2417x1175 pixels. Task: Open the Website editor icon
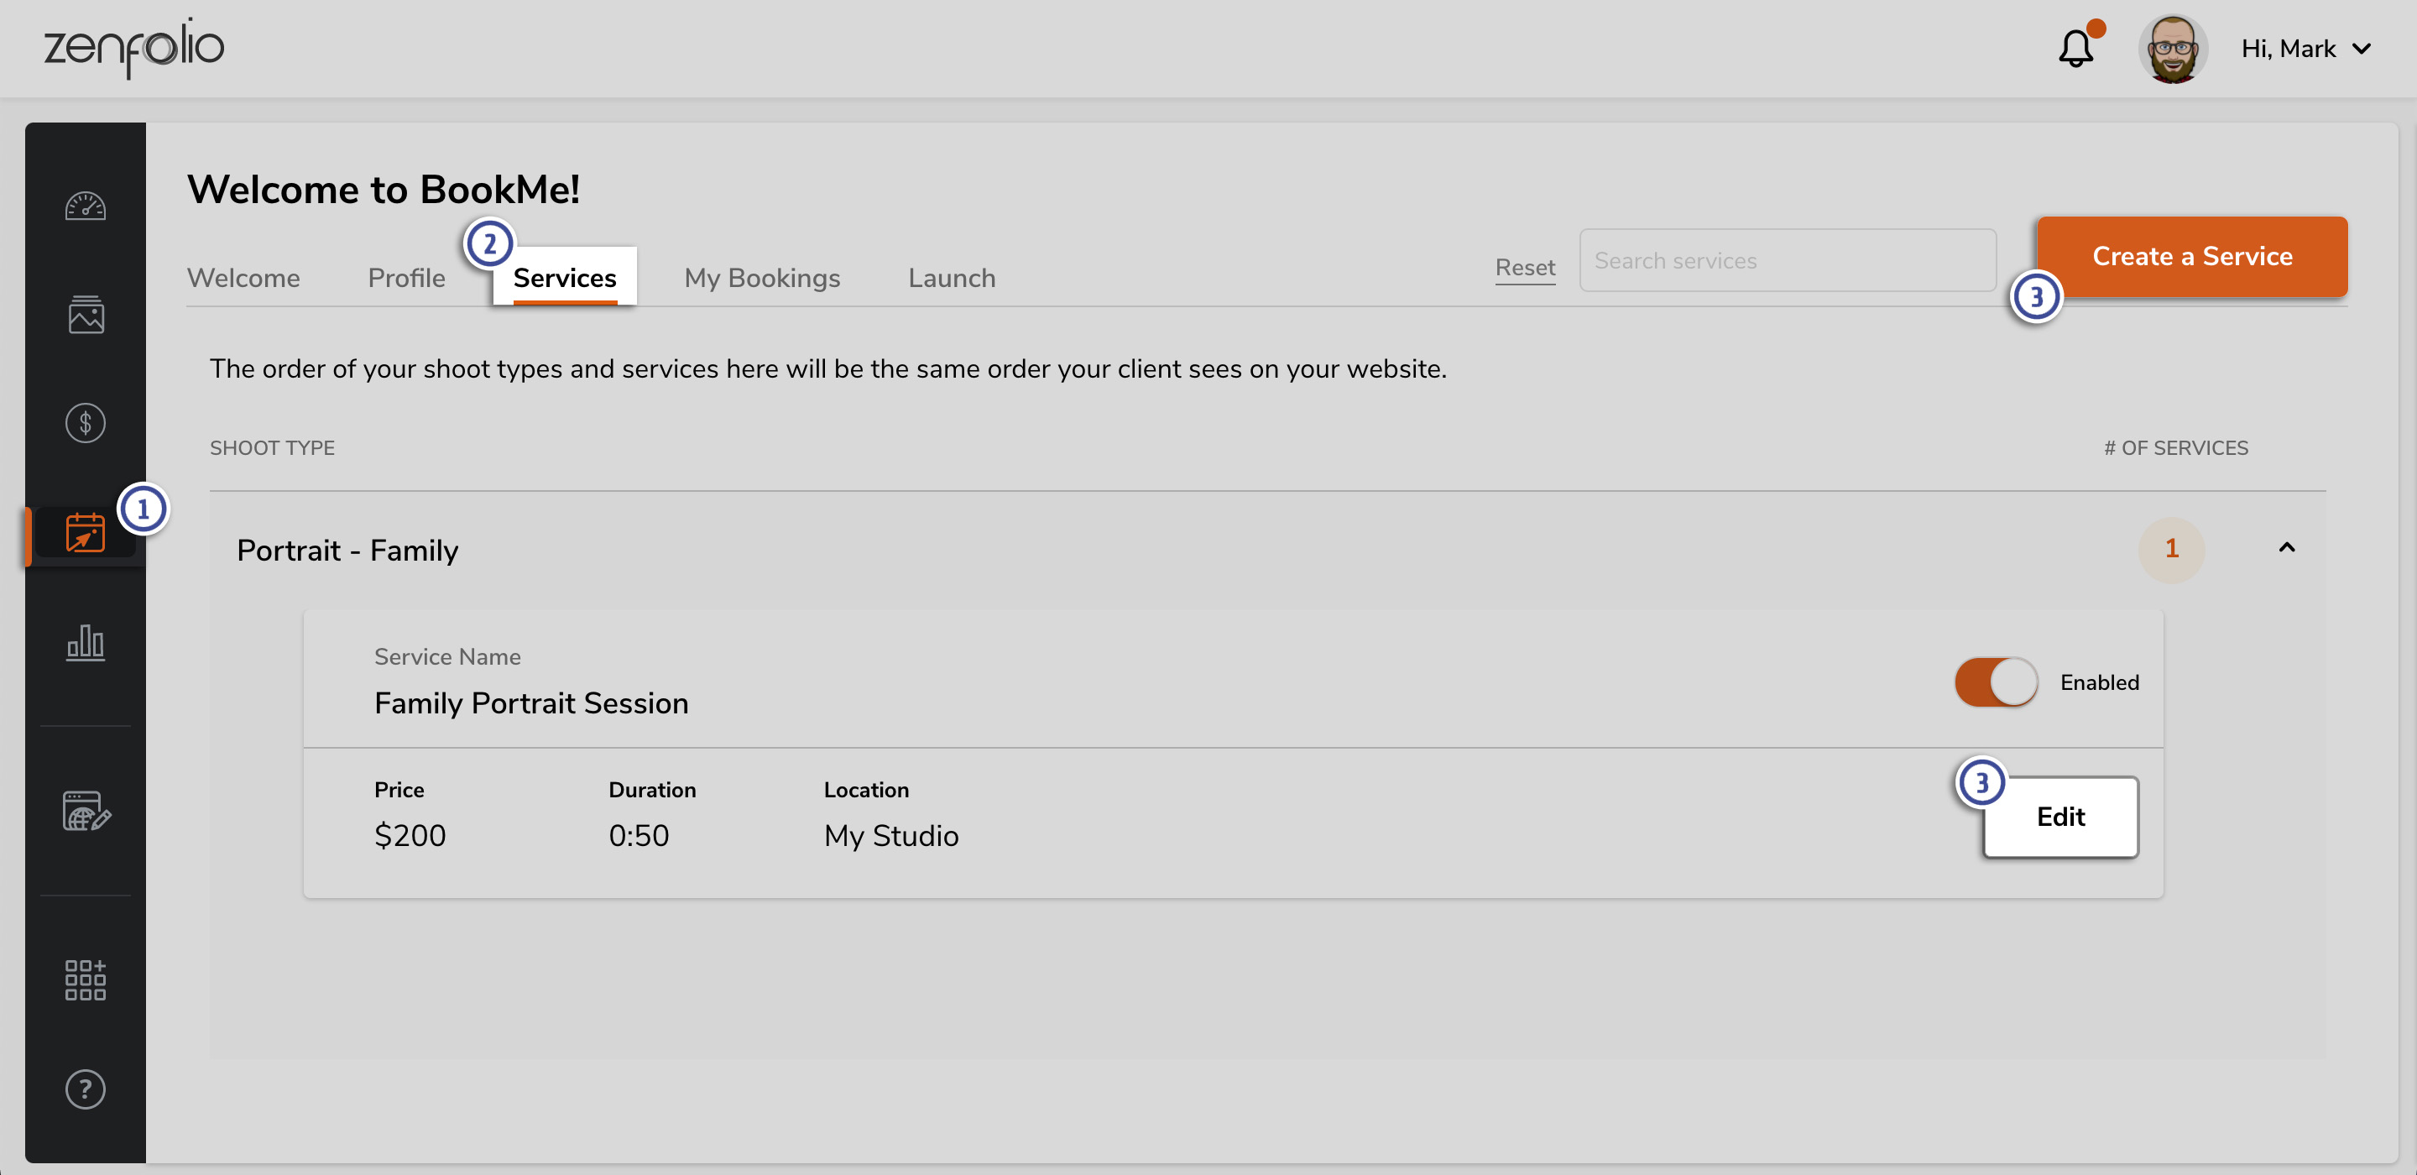point(85,815)
